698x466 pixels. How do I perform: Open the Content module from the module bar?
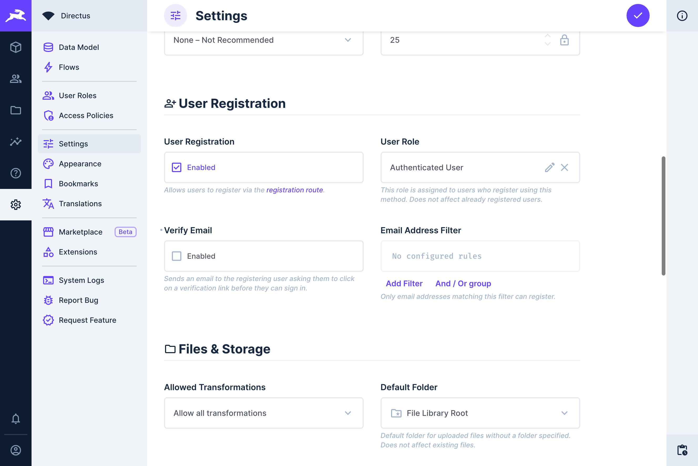pyautogui.click(x=16, y=47)
